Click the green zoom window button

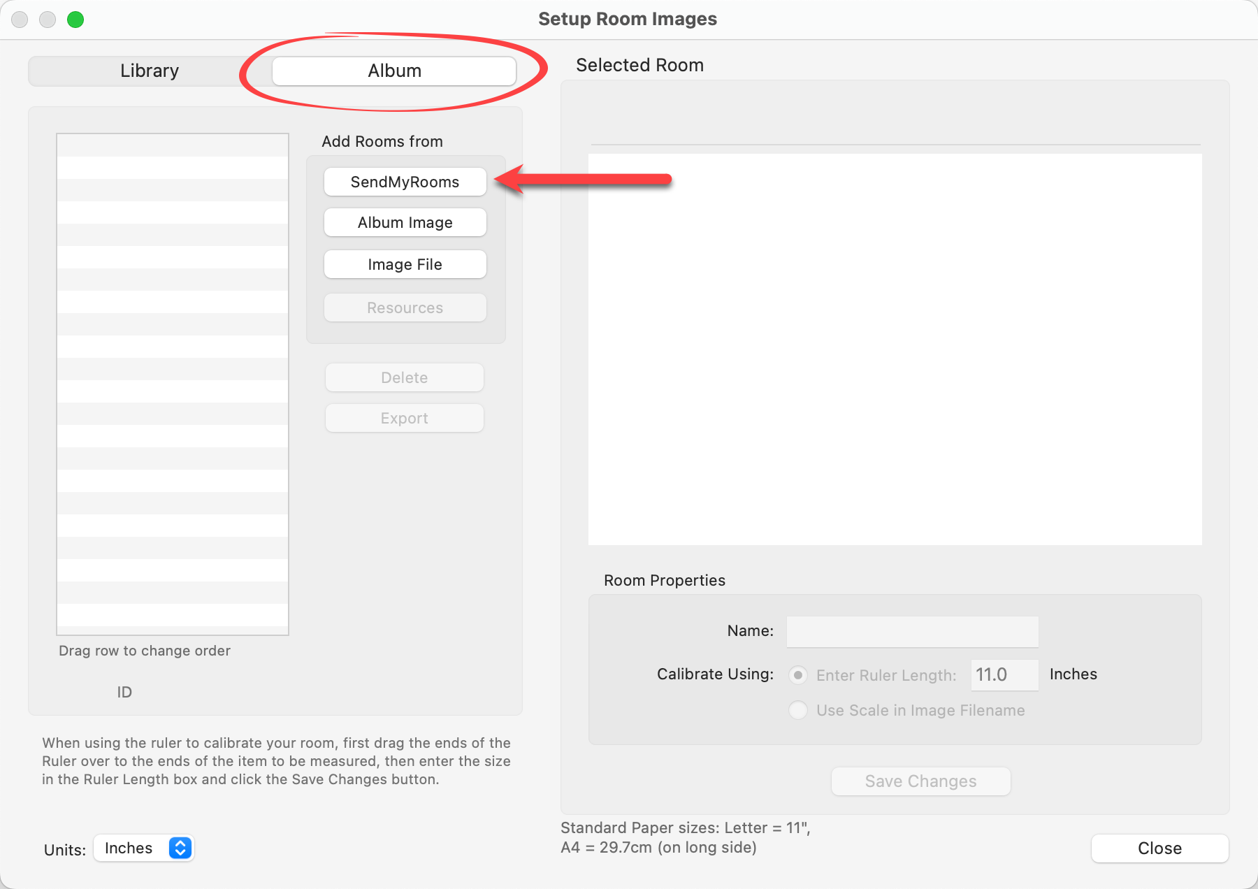(75, 20)
